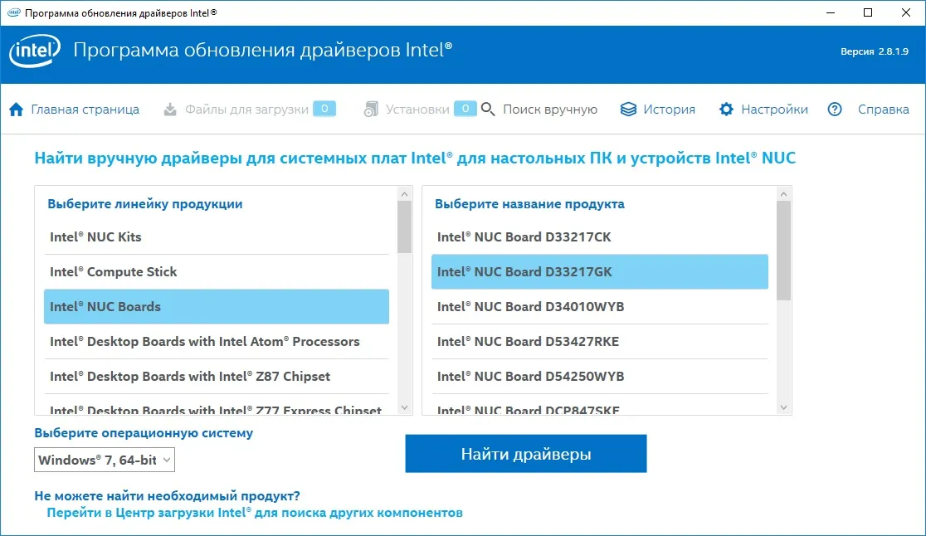Open the Файлы для загрузки tab

point(247,110)
